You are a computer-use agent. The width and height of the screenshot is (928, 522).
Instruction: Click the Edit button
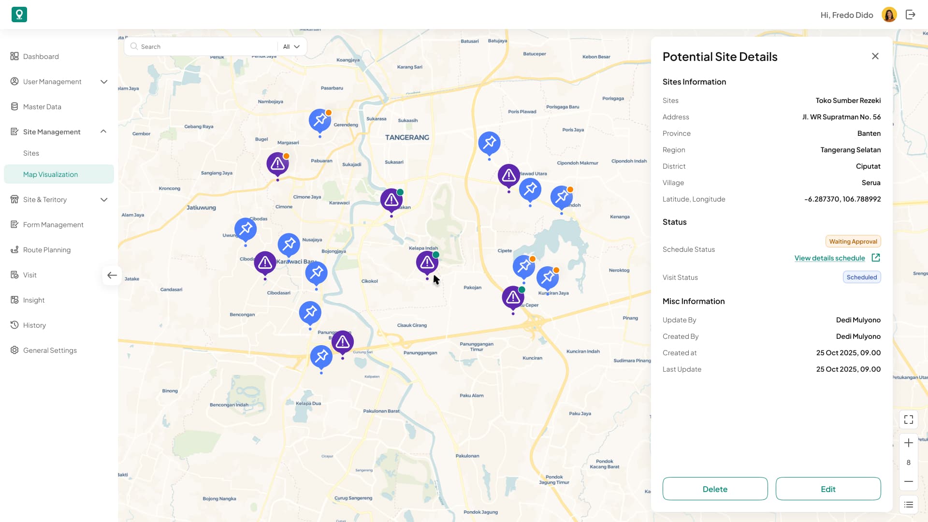pos(828,489)
